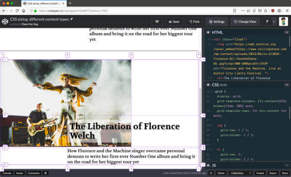Open CSS editor settings gear
This screenshot has height=177, width=291.
click(x=208, y=85)
